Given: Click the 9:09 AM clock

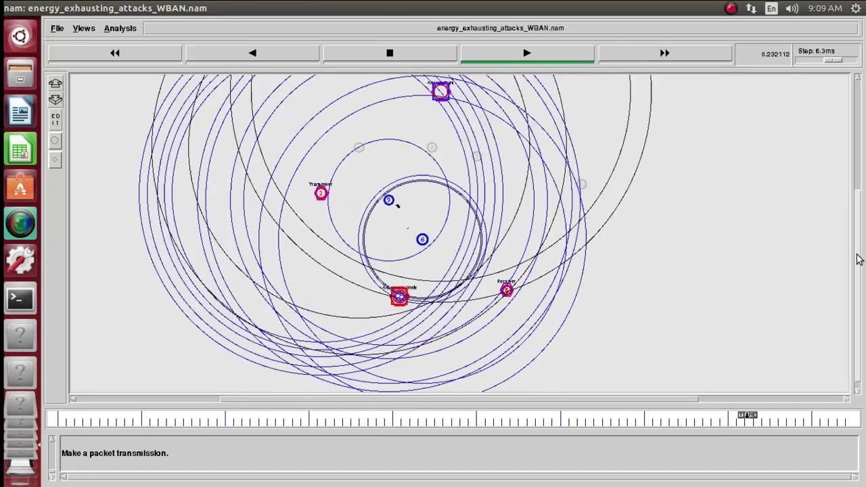Looking at the screenshot, I should pyautogui.click(x=825, y=8).
